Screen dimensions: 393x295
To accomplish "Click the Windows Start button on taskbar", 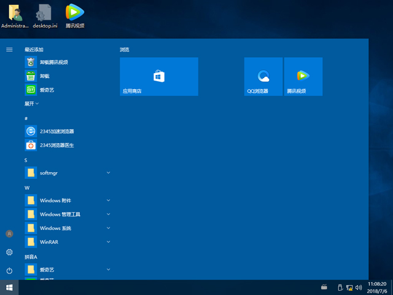I will pyautogui.click(x=9, y=287).
